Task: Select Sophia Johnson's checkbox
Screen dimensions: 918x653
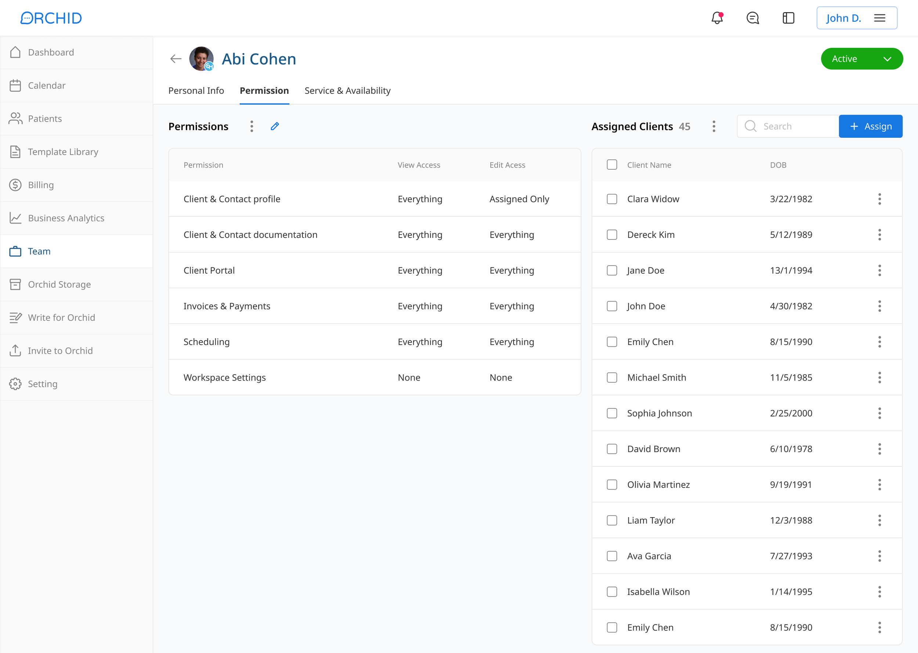Action: coord(612,413)
